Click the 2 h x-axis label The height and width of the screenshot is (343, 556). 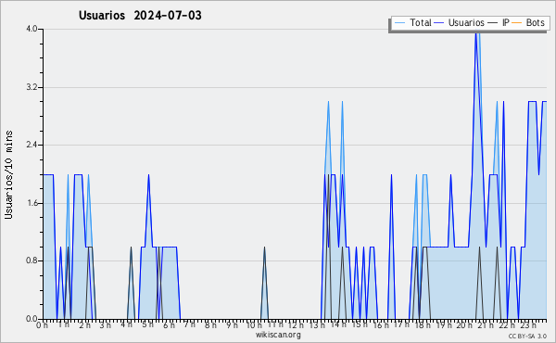pos(84,325)
